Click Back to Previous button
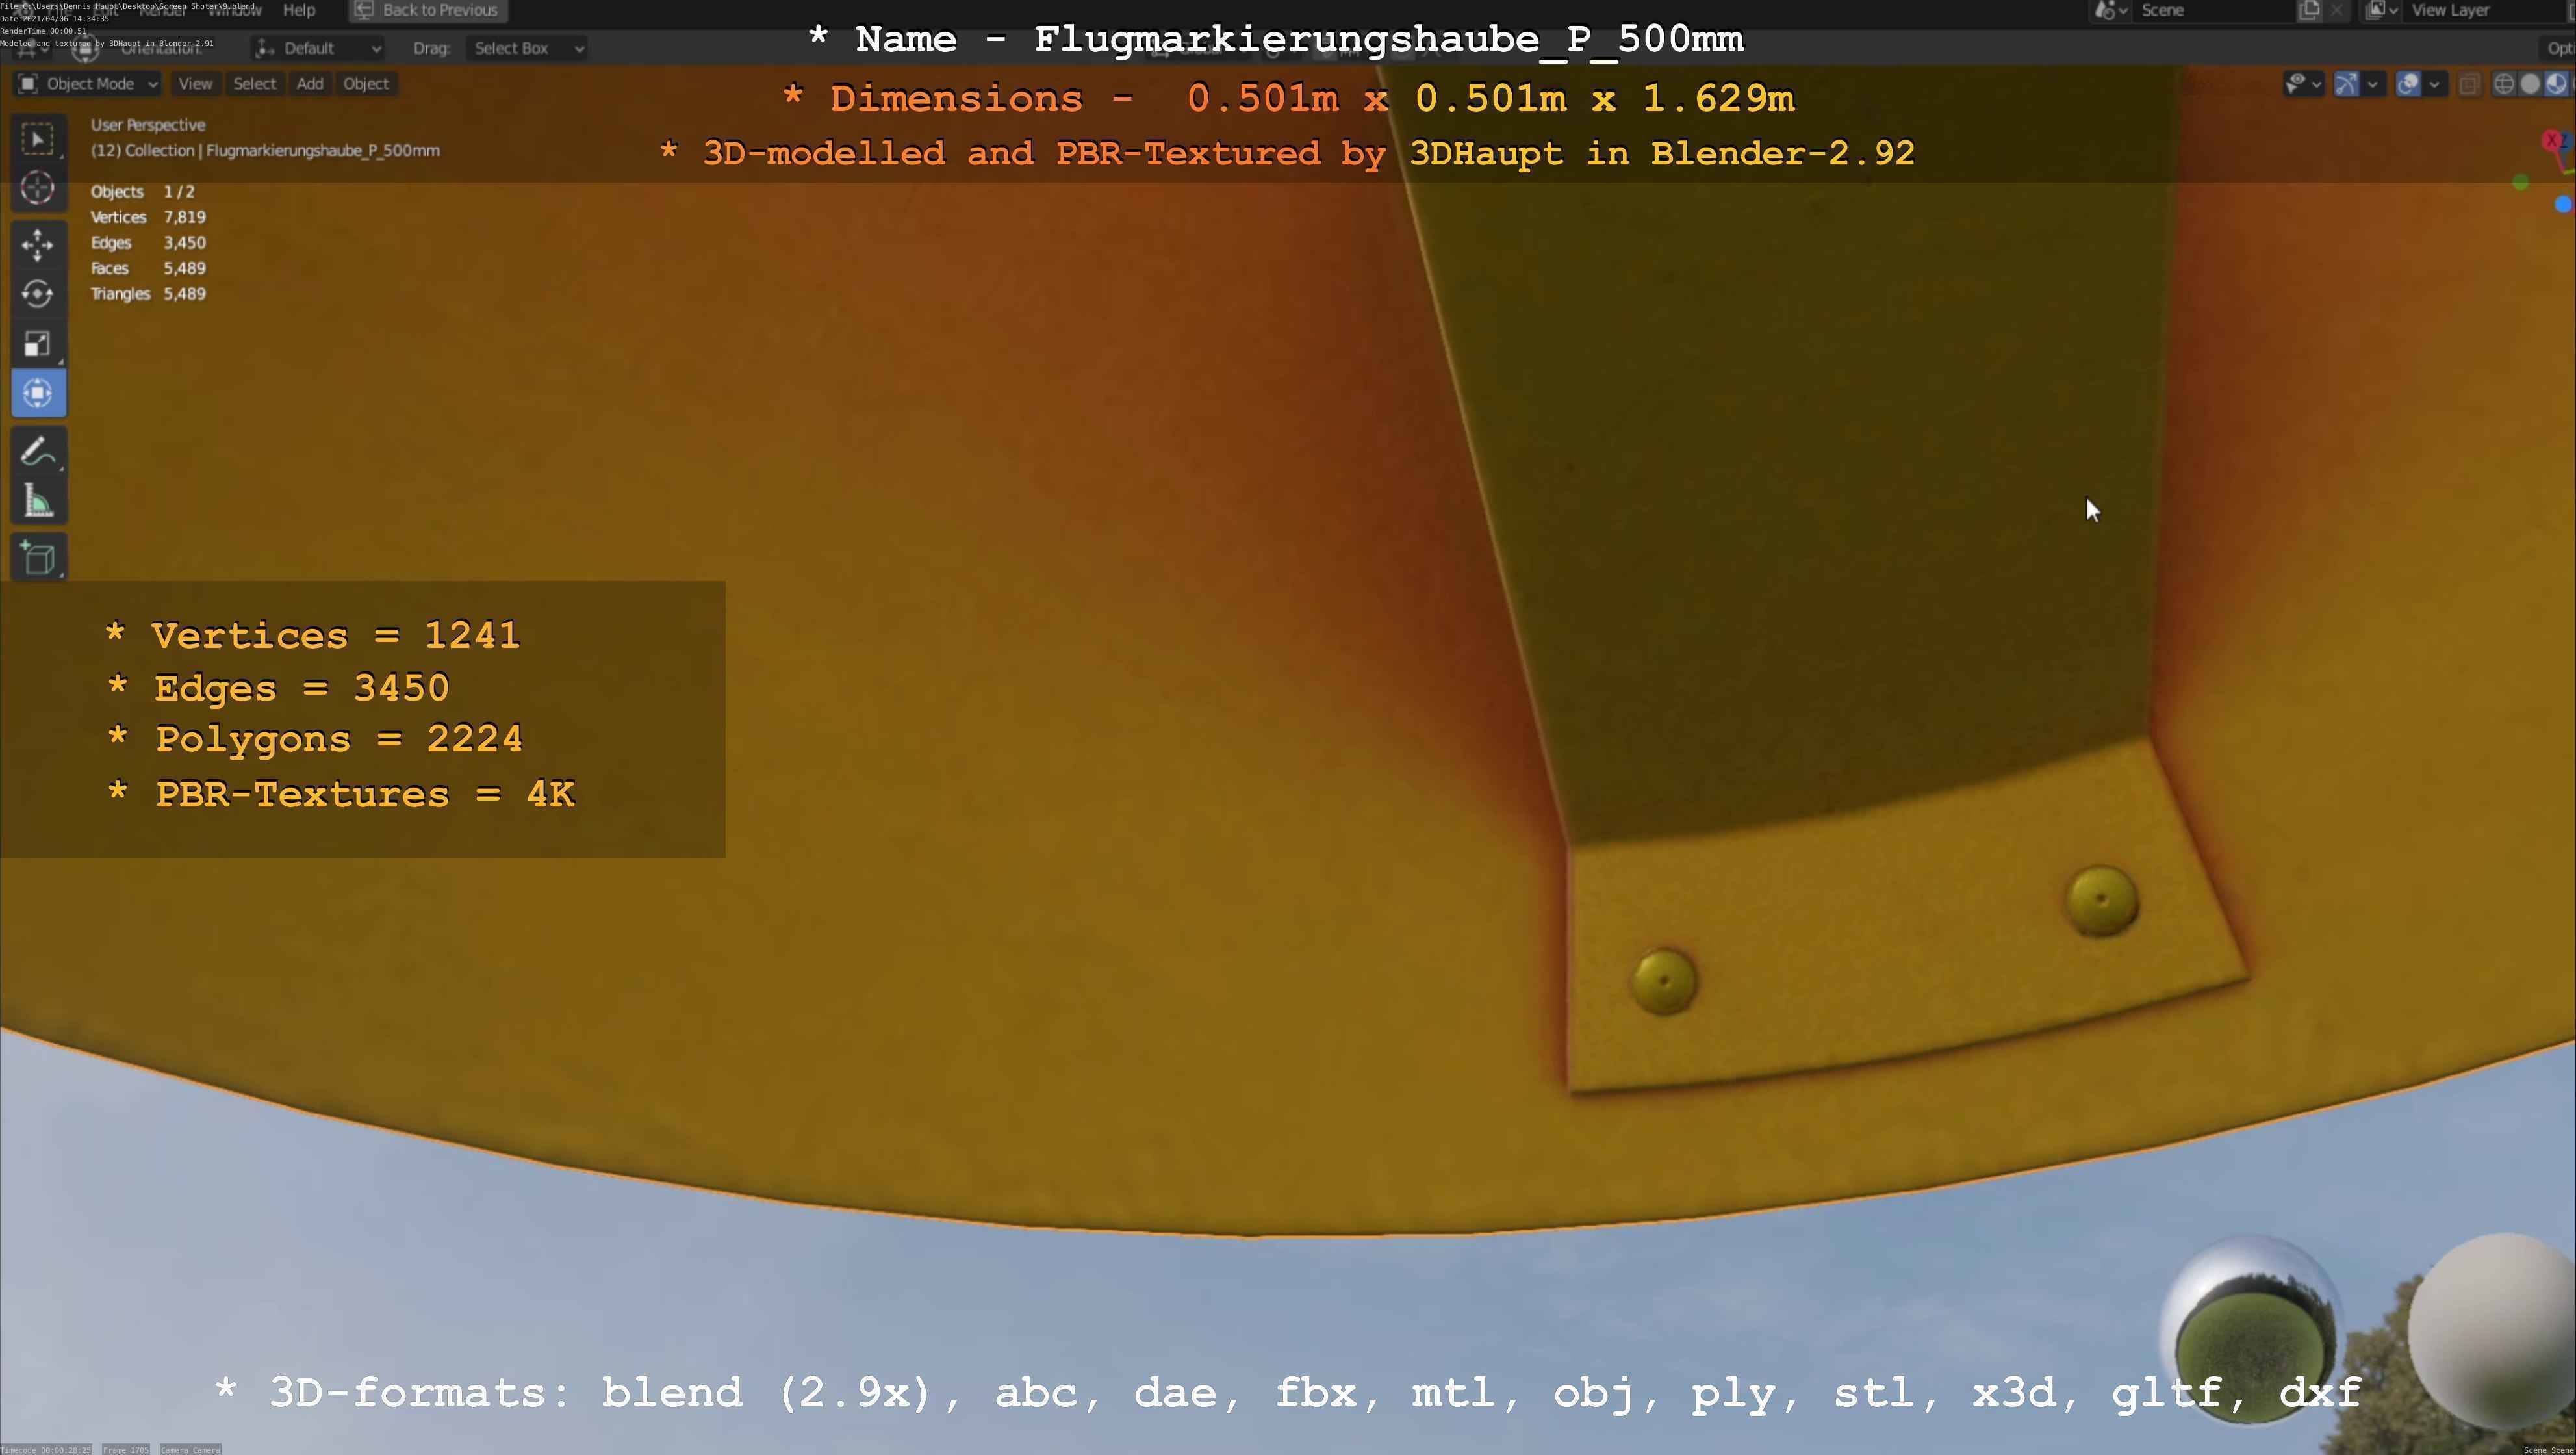The image size is (2576, 1455). [x=428, y=10]
